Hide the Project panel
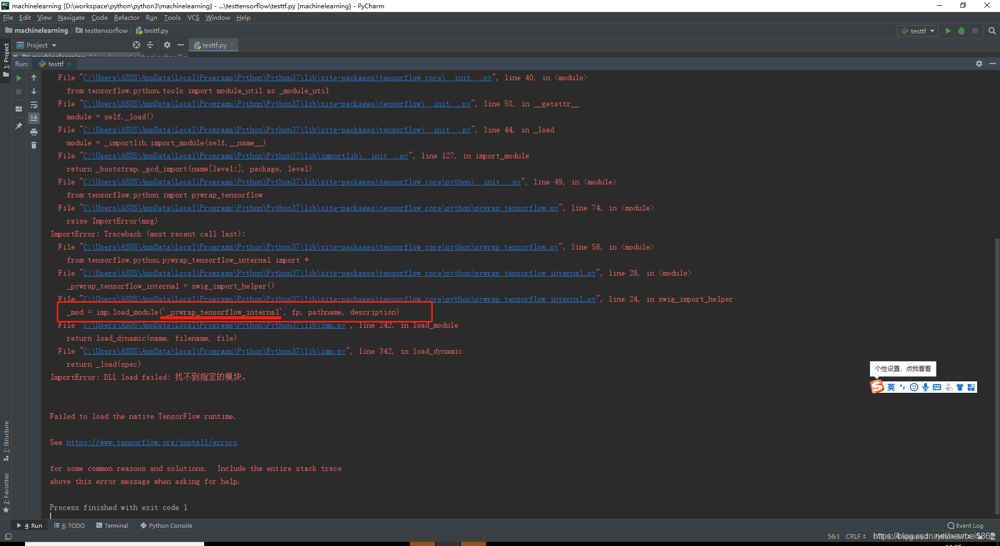1000x546 pixels. 181,45
